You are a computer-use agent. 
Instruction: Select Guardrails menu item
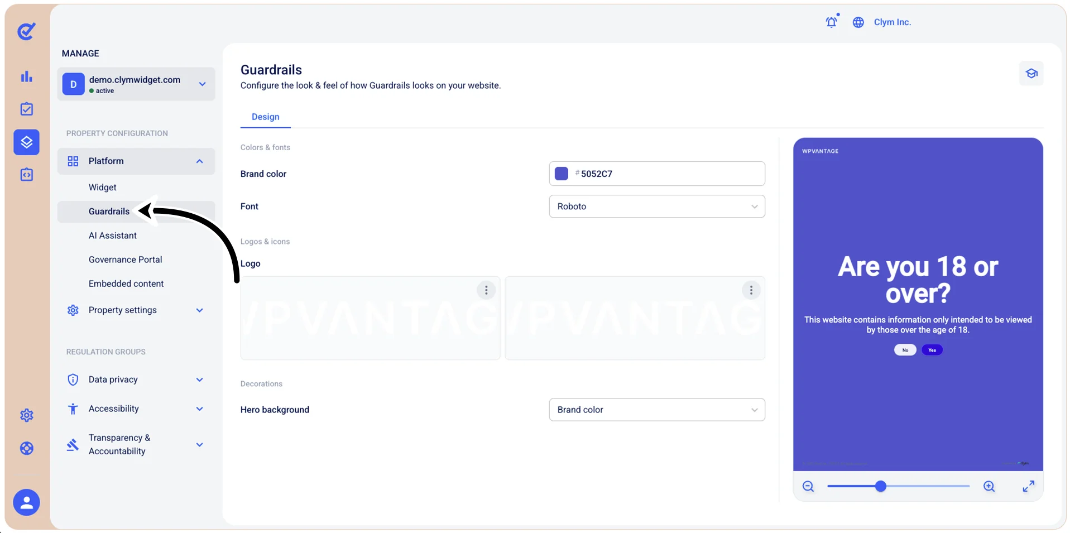[x=136, y=212]
